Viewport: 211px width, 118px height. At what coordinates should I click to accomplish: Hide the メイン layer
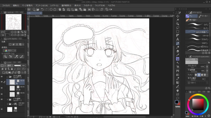coord(2,94)
